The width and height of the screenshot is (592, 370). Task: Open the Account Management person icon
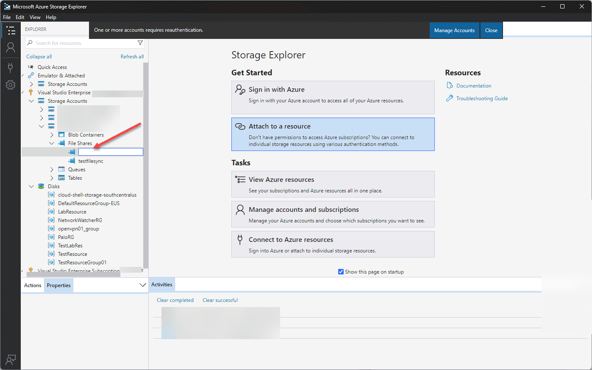(x=11, y=47)
